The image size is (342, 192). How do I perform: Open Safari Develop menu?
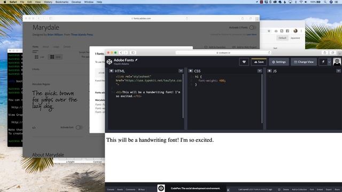pos(76,2)
